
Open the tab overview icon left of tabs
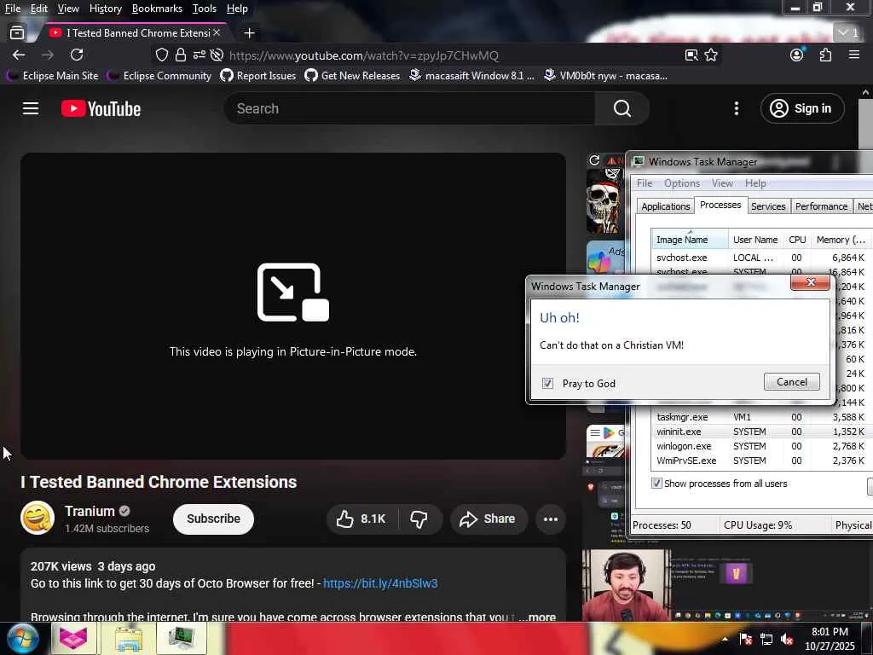click(x=17, y=33)
